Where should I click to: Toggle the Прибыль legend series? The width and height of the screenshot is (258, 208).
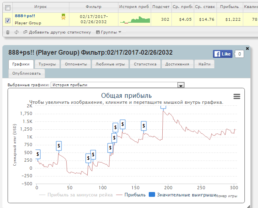pyautogui.click(x=131, y=195)
